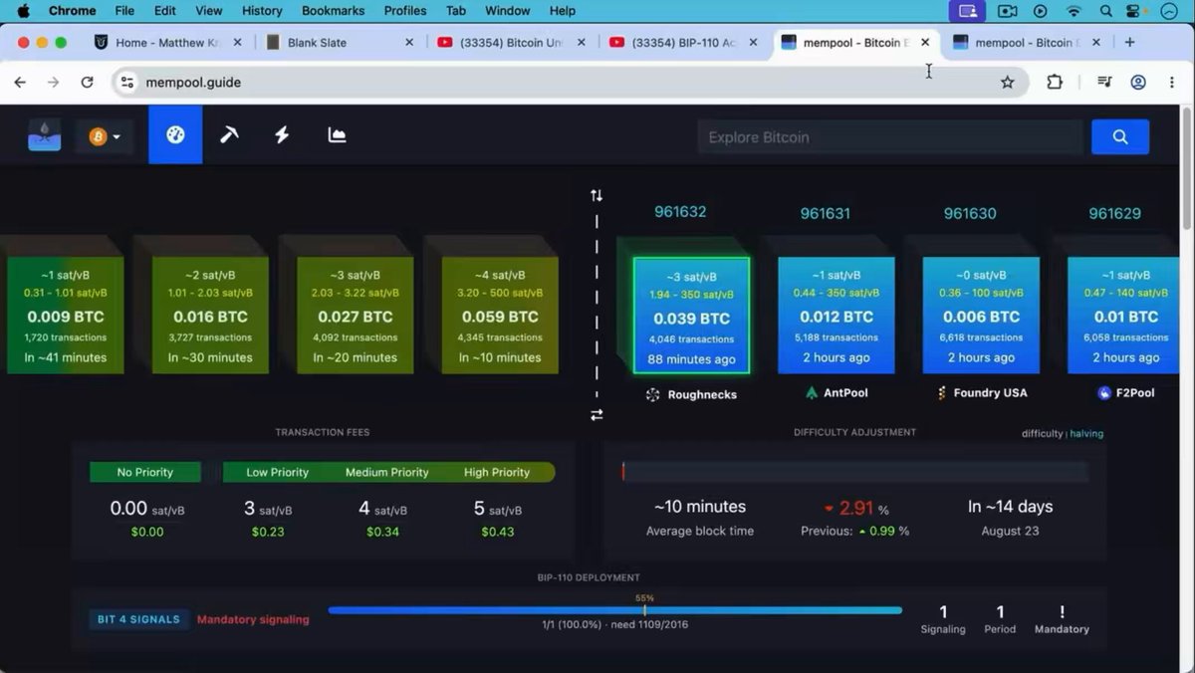Click the blue search magnifier button
The width and height of the screenshot is (1195, 673).
[1120, 137]
